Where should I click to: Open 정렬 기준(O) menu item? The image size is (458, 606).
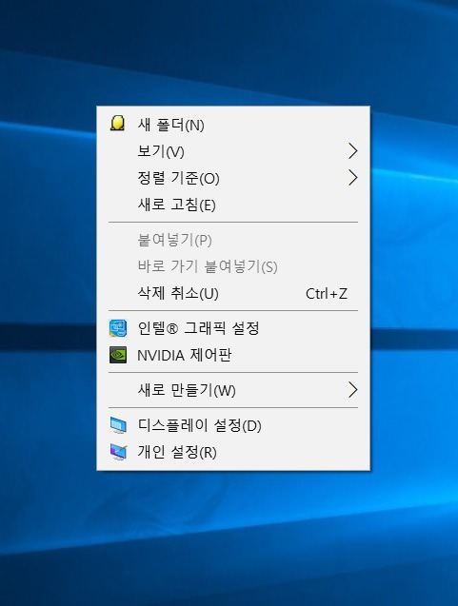pyautogui.click(x=233, y=178)
